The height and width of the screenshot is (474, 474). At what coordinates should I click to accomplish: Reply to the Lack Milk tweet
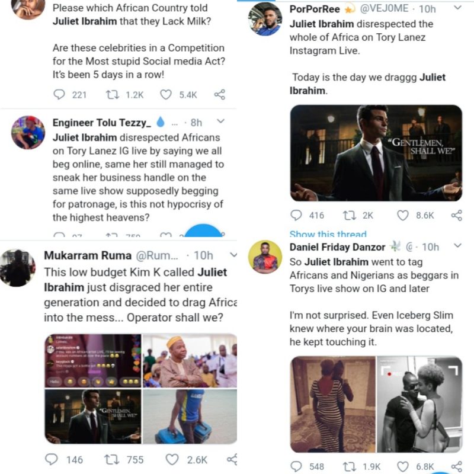pos(59,94)
